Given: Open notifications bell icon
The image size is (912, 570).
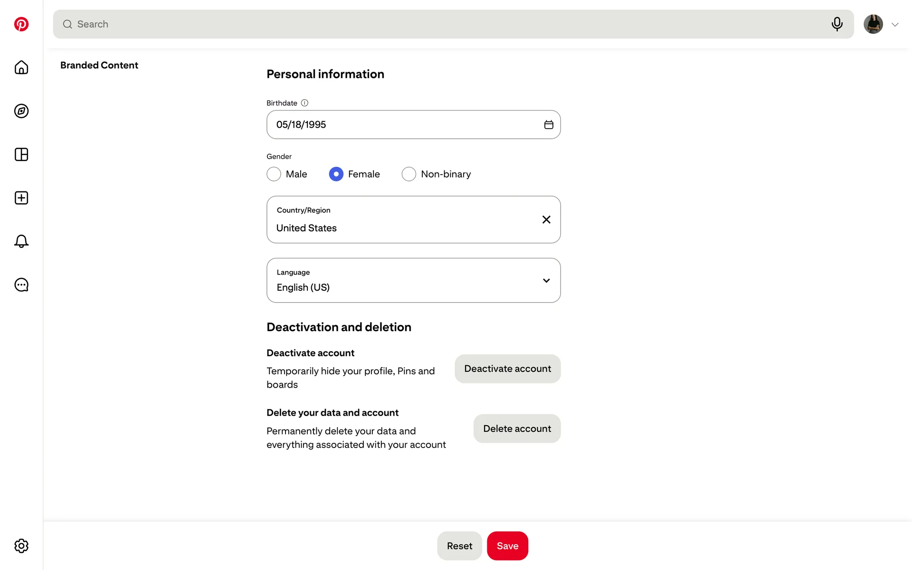Looking at the screenshot, I should tap(21, 241).
